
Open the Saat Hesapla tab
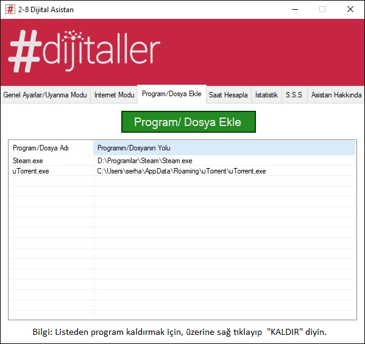click(x=228, y=95)
